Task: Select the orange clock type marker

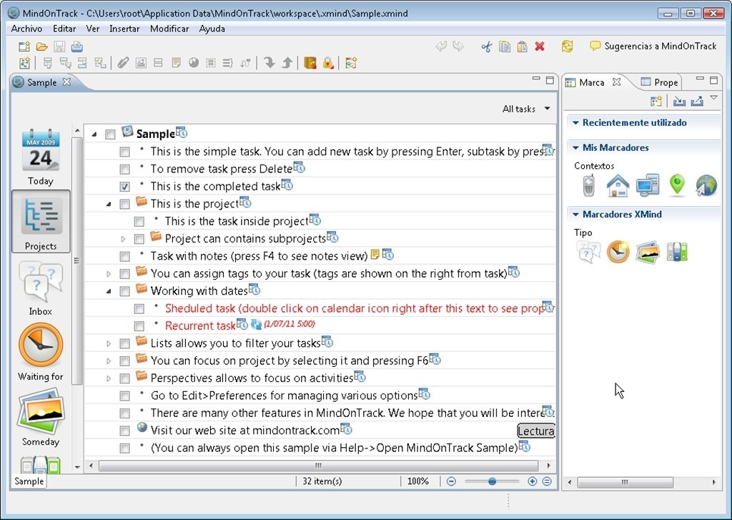Action: coord(618,252)
